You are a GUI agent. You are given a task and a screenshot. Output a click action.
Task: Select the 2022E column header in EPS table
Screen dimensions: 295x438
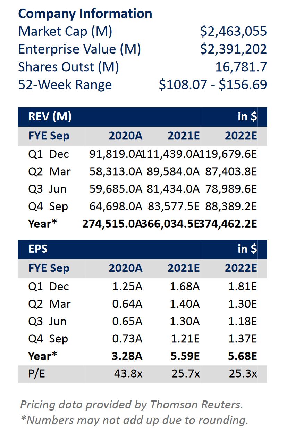241,268
